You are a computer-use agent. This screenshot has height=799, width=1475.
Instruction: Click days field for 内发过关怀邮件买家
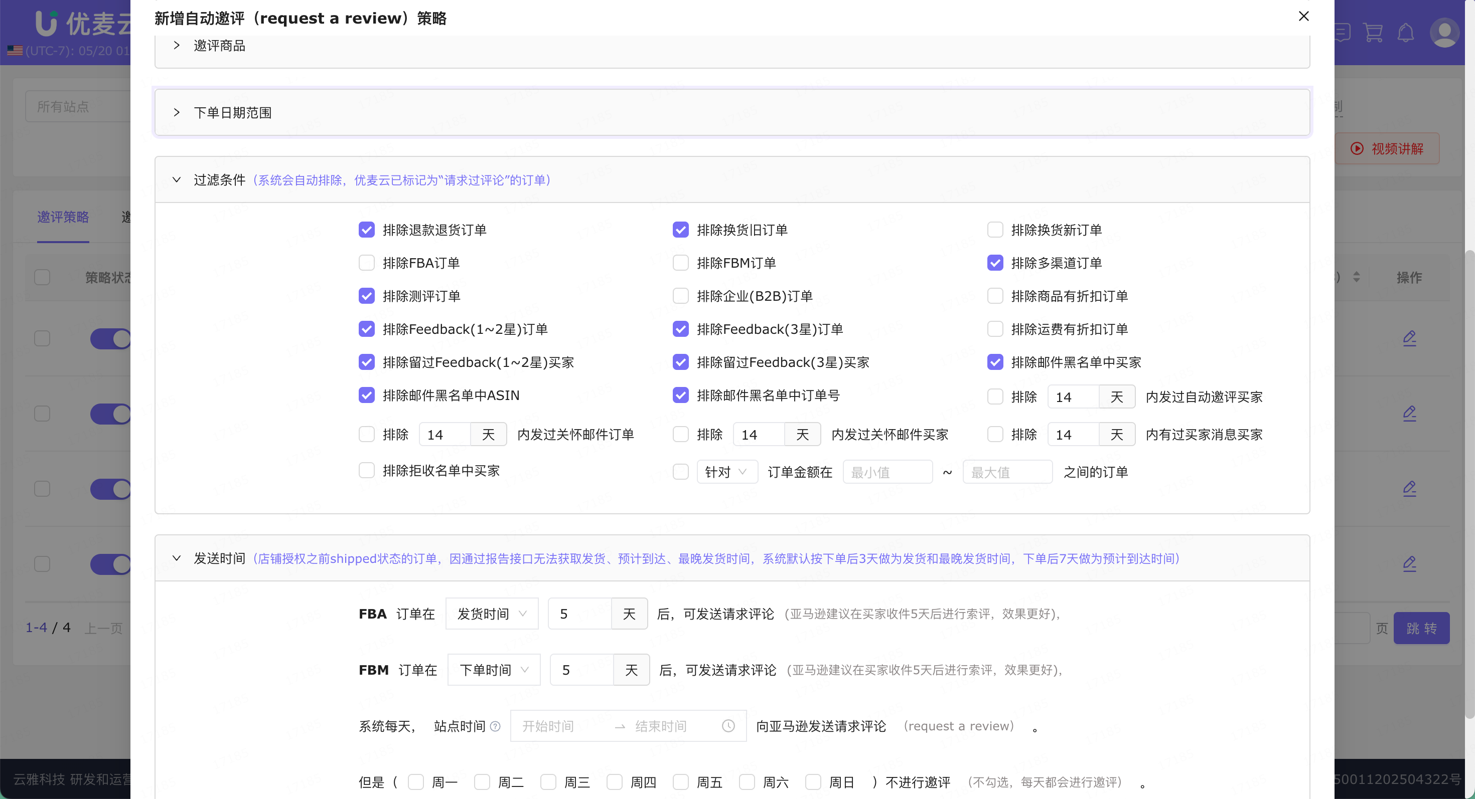pyautogui.click(x=759, y=435)
